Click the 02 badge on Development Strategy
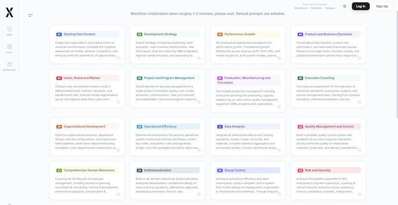The height and width of the screenshot is (205, 398). point(139,34)
